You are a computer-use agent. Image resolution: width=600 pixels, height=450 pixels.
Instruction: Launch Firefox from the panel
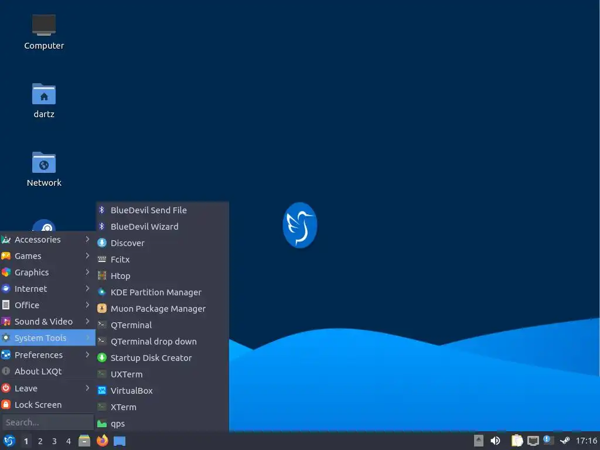click(102, 441)
